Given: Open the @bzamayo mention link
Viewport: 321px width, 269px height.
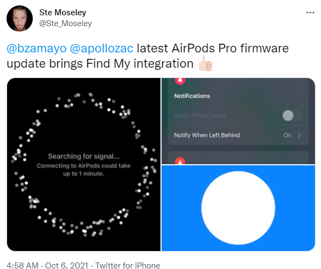Looking at the screenshot, I should (37, 49).
